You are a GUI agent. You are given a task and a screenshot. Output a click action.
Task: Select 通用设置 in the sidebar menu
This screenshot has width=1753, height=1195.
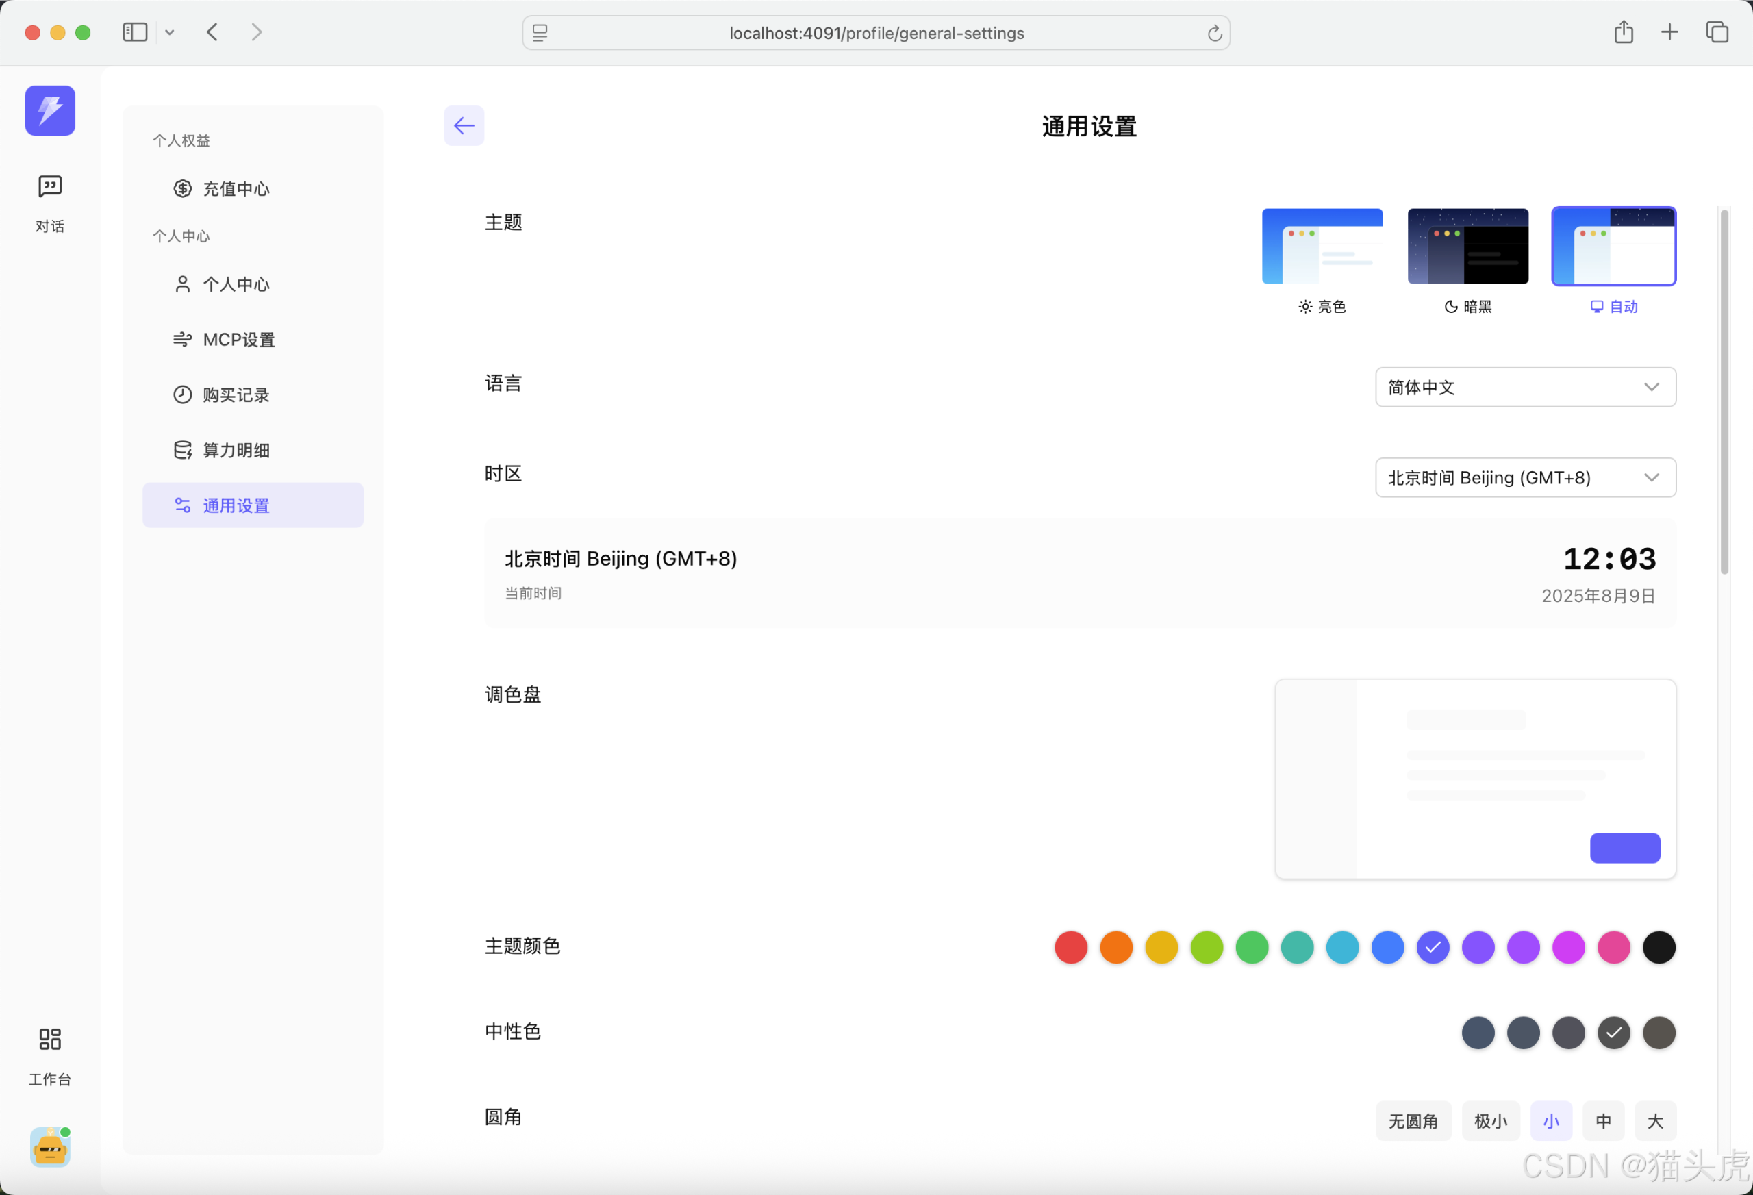pos(235,505)
